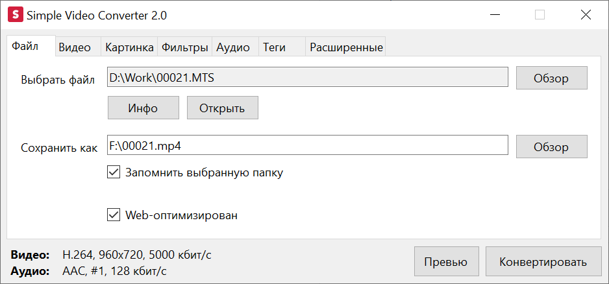Click Обзор next to Выбрать файл
The height and width of the screenshot is (284, 609).
[551, 78]
